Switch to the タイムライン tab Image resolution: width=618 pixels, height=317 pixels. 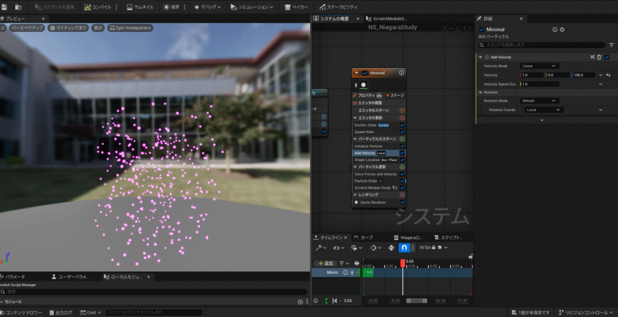[x=330, y=237]
